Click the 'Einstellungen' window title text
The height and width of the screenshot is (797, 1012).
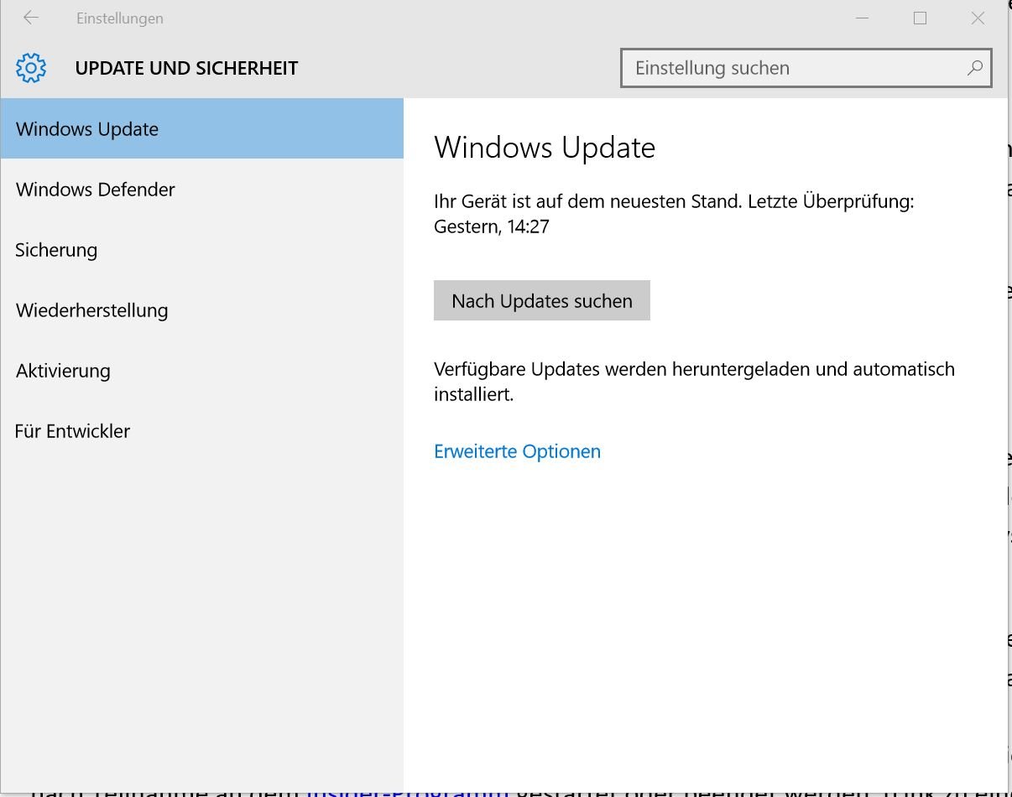pyautogui.click(x=120, y=18)
